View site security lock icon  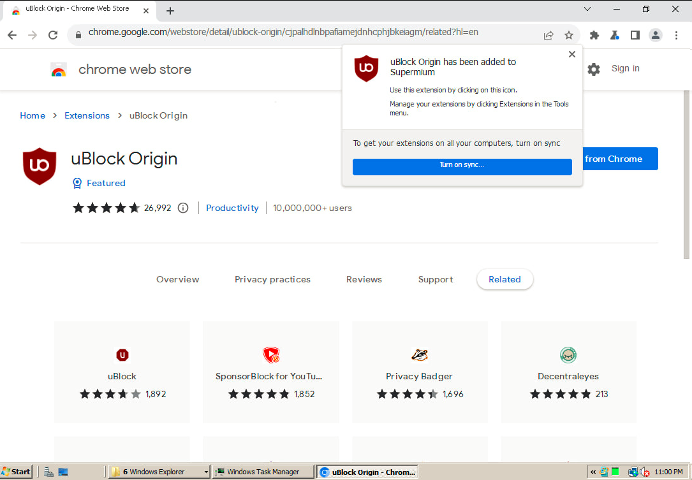[78, 35]
